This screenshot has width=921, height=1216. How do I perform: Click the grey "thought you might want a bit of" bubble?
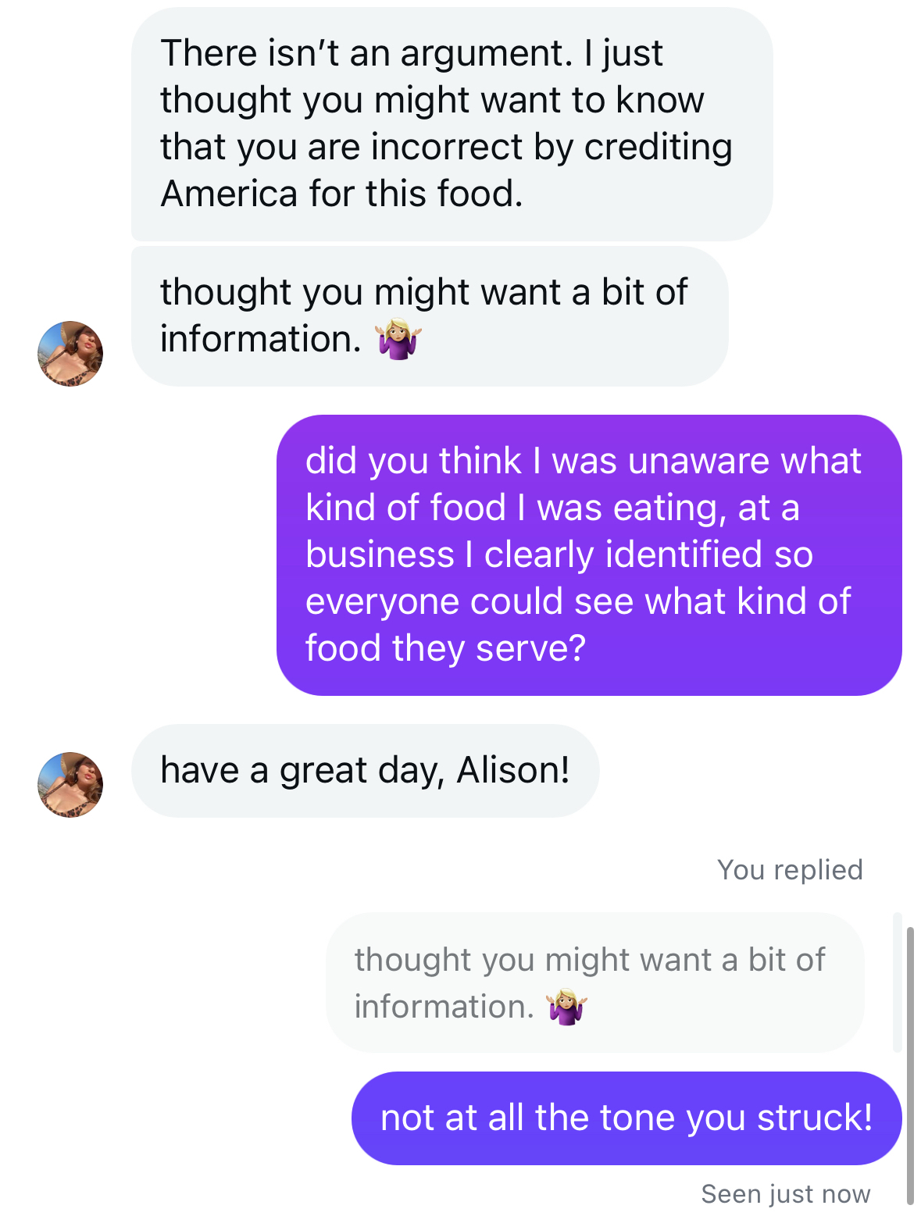pyautogui.click(x=429, y=316)
